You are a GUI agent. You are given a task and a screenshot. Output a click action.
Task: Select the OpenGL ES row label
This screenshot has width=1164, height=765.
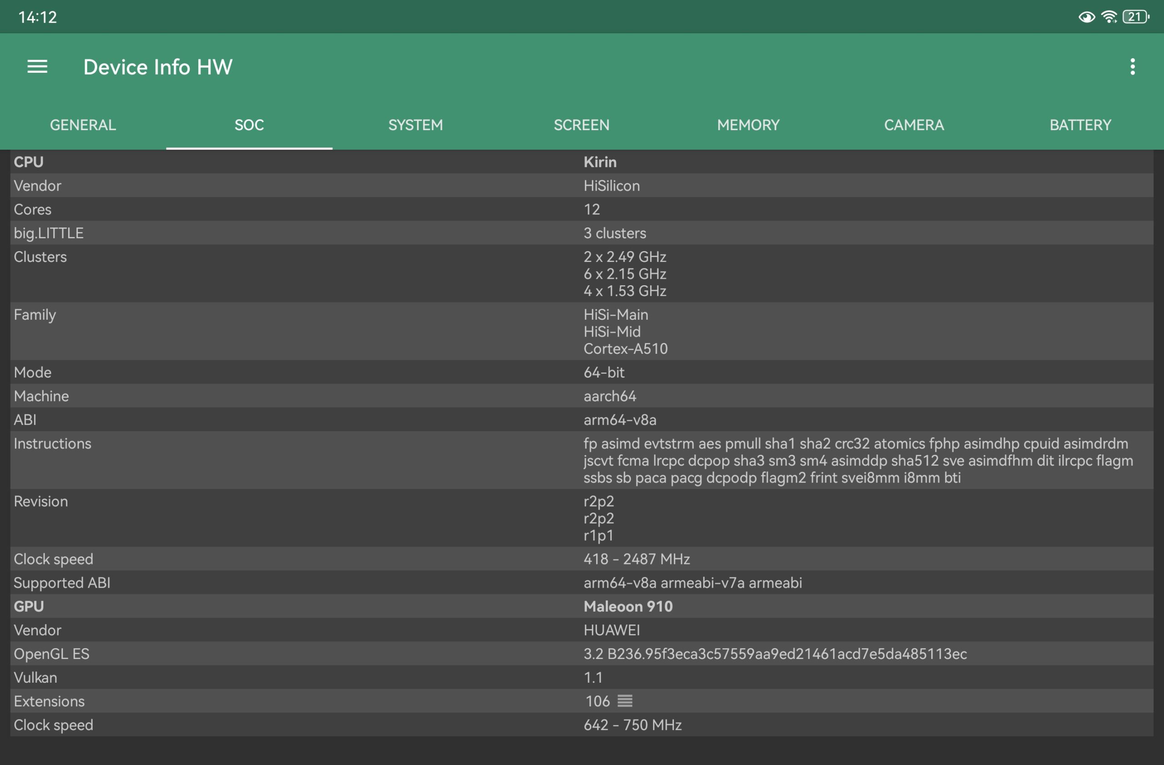51,654
